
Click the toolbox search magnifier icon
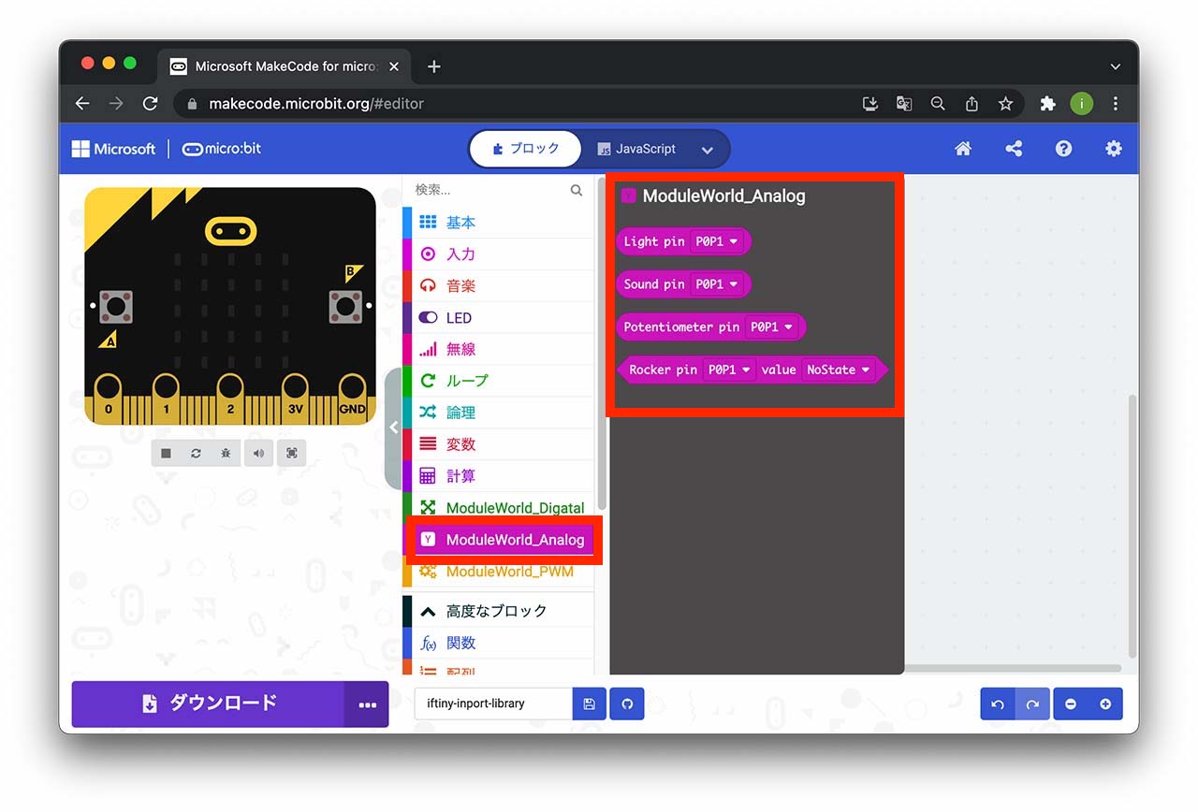[x=575, y=189]
